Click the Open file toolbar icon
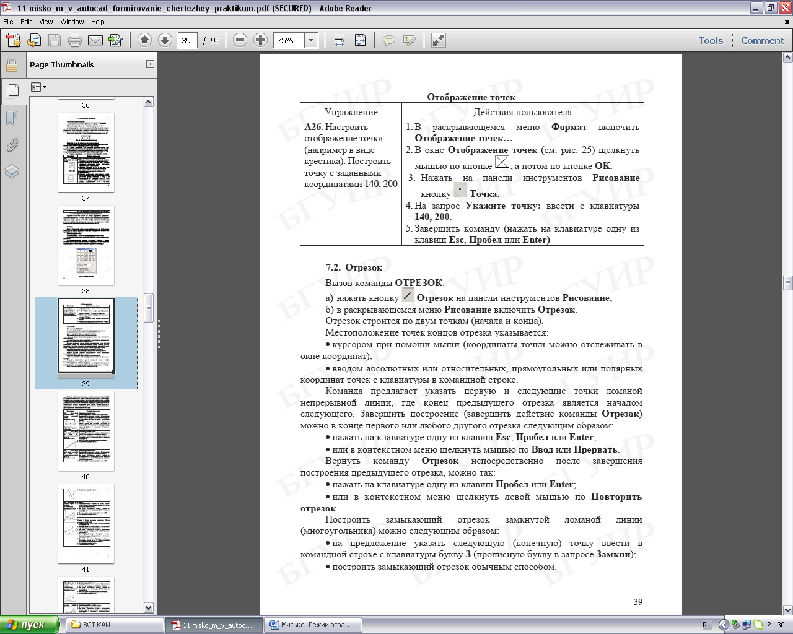The width and height of the screenshot is (793, 634). click(33, 40)
